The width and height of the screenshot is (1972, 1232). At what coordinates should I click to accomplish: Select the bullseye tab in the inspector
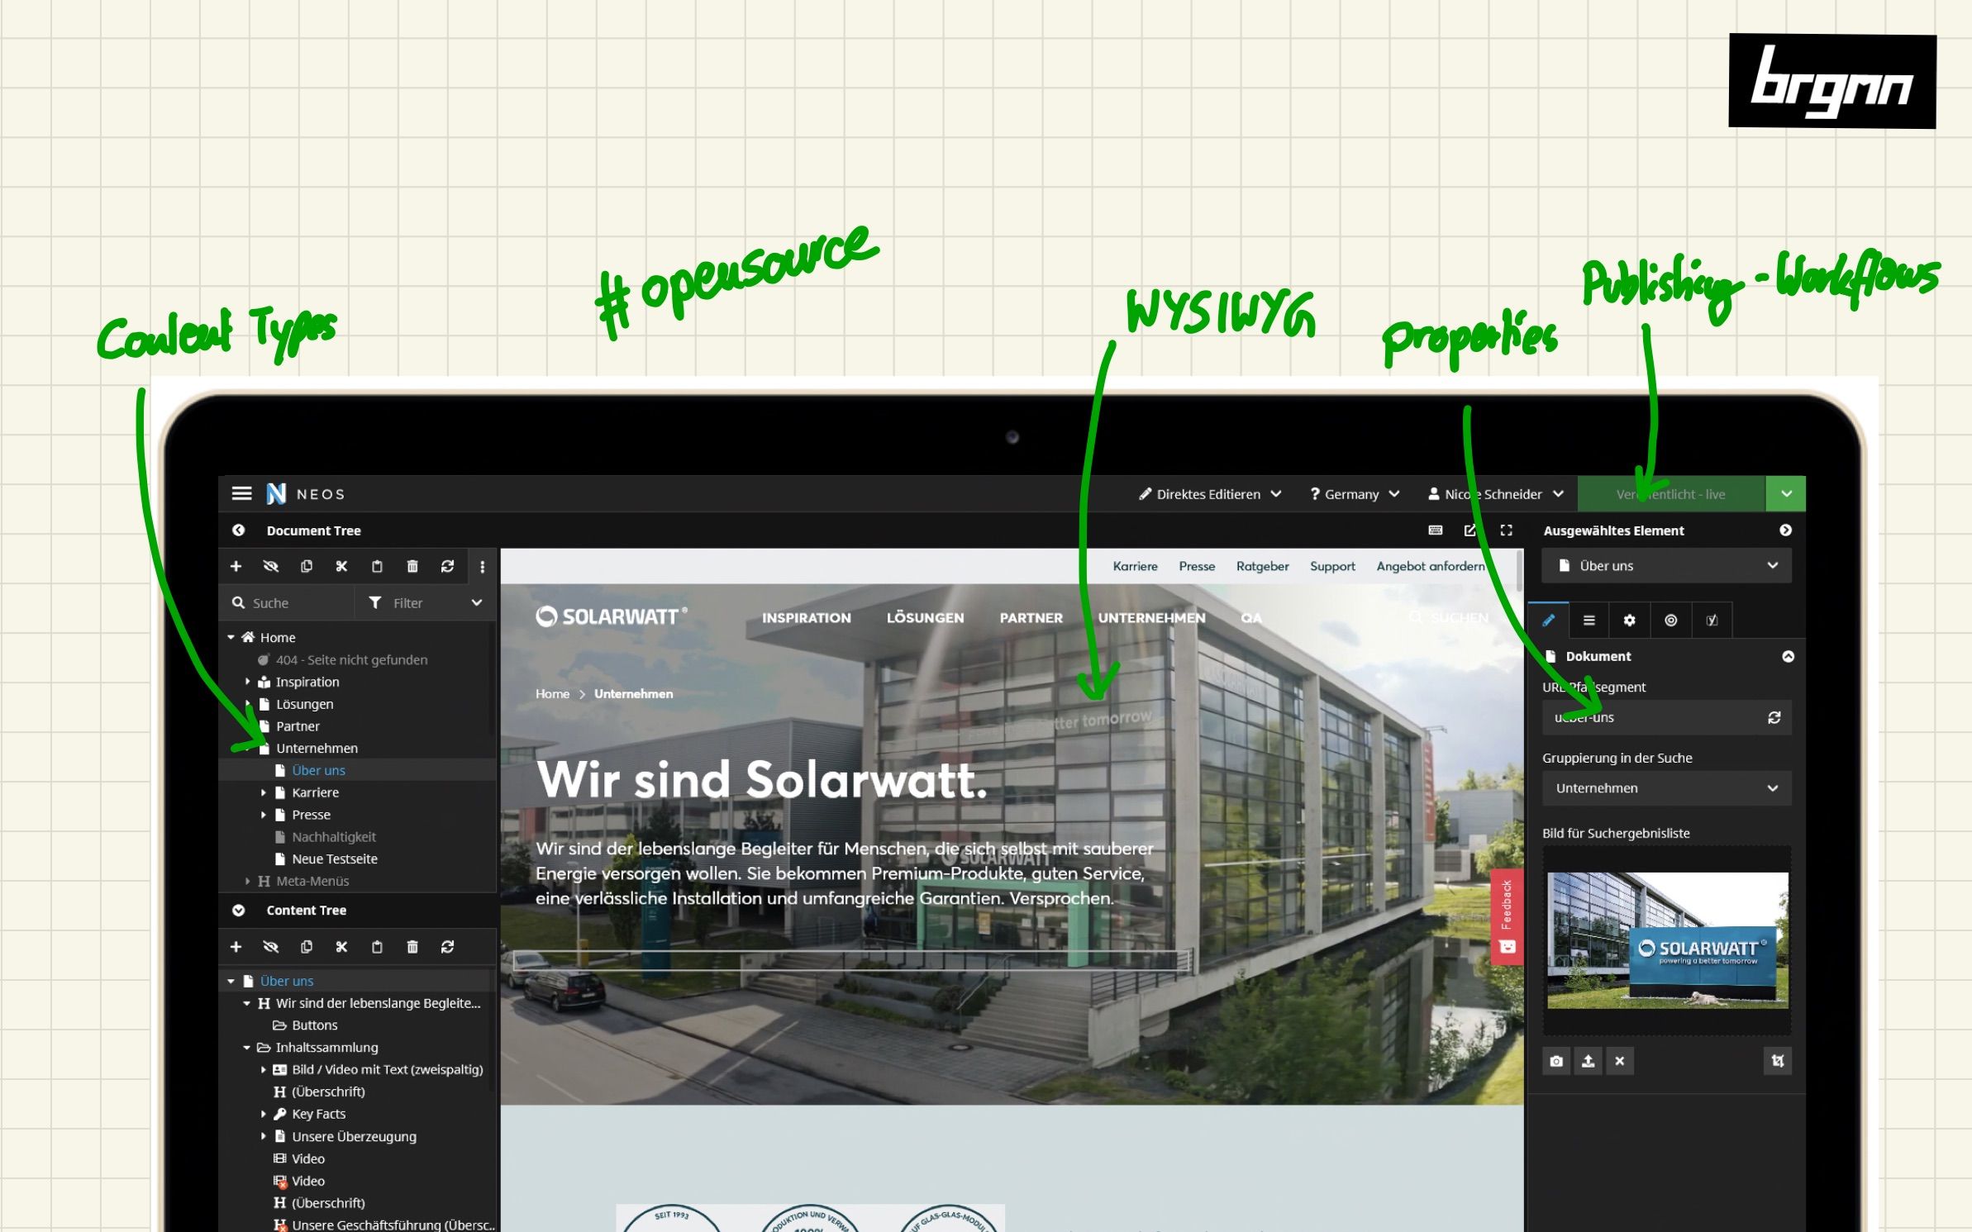tap(1670, 620)
